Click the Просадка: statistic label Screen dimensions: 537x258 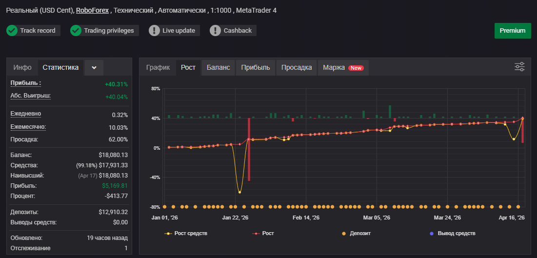coord(24,139)
